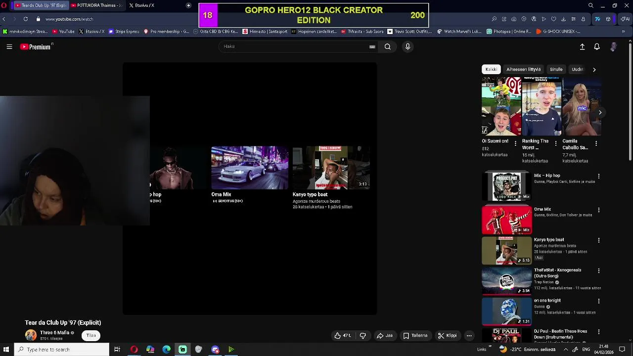Screen dimensions: 633x356
Task: View site info padlock icon
Action: coord(38,19)
